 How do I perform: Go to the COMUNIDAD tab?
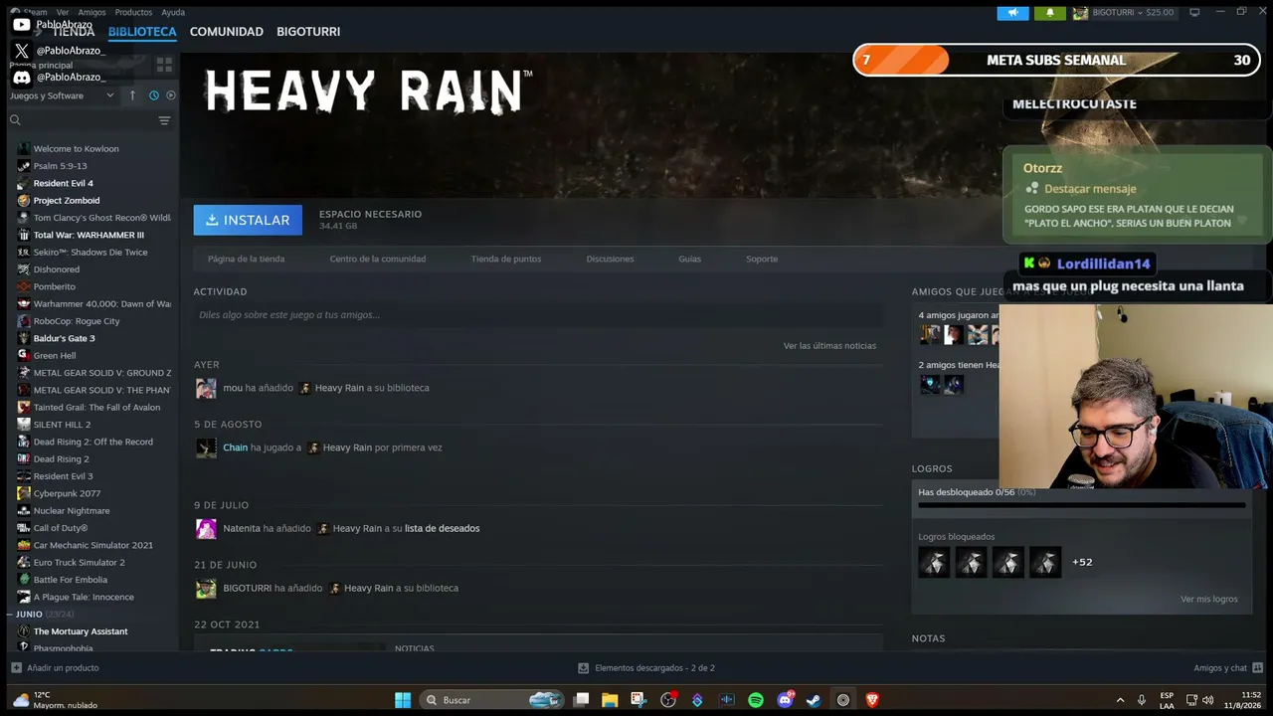point(227,32)
